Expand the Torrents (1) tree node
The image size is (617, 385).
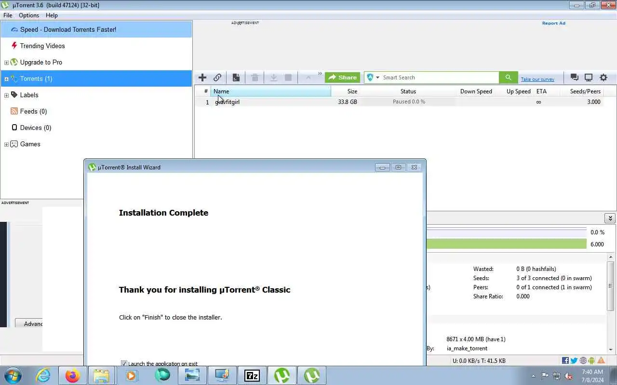(x=6, y=79)
